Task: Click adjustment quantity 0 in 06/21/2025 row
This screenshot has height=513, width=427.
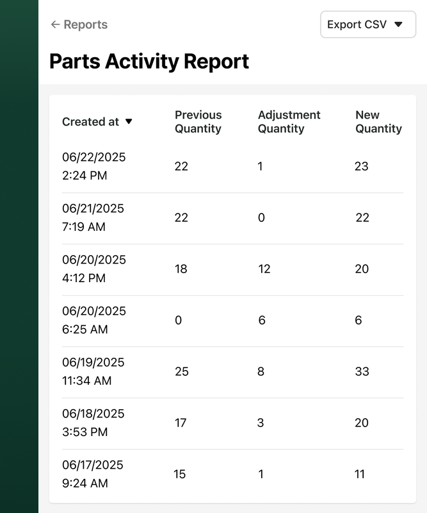Action: [261, 217]
